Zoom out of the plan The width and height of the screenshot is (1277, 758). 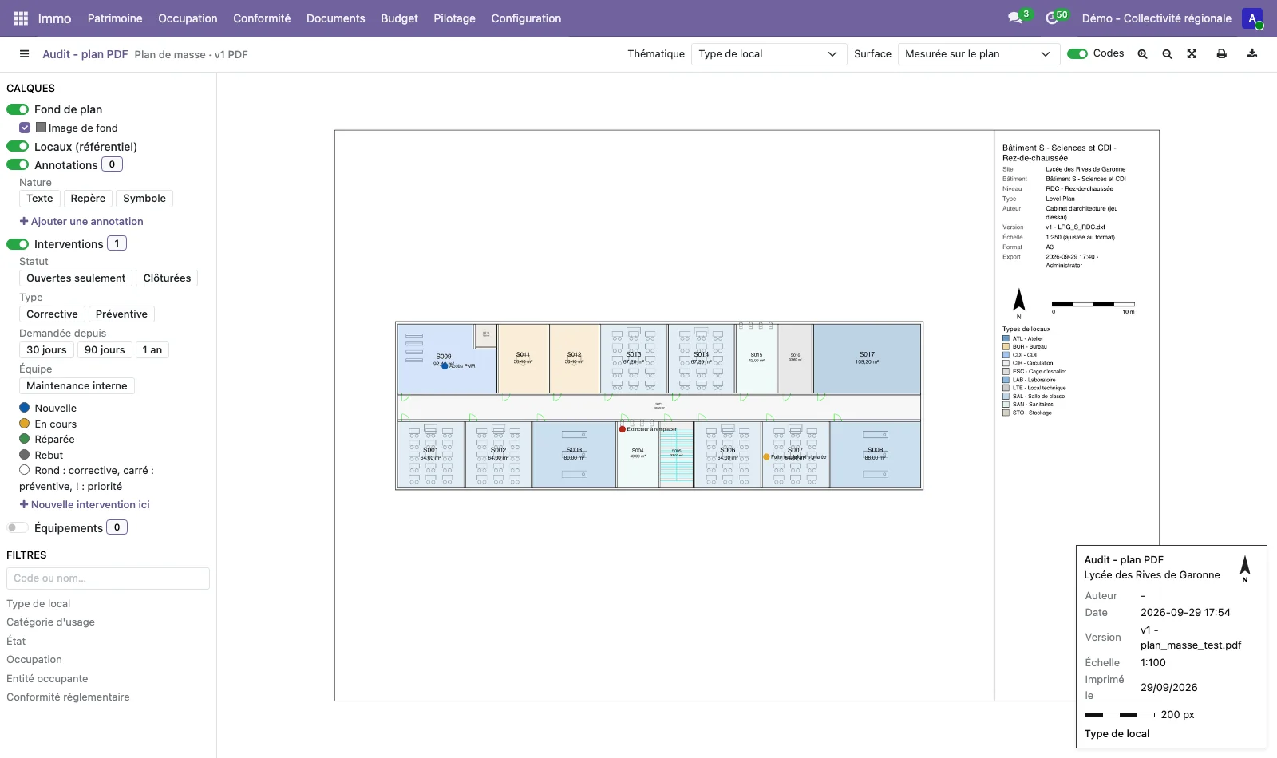click(x=1168, y=54)
